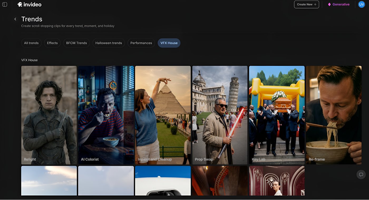
Task: Click the Create New button
Action: (306, 4)
